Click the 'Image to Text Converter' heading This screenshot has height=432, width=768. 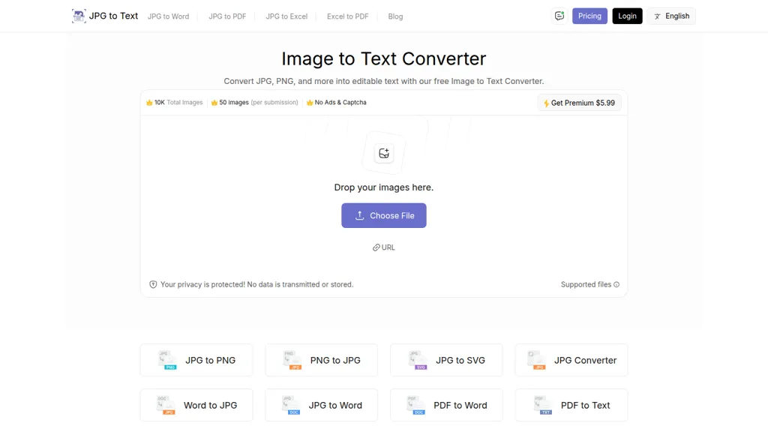[384, 58]
